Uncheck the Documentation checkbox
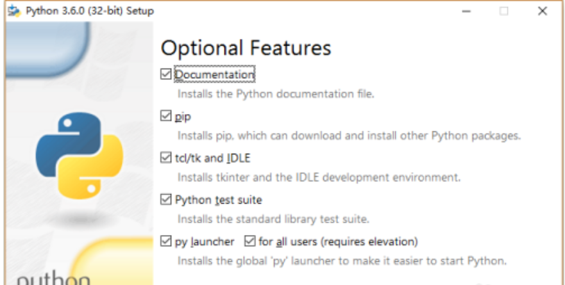The height and width of the screenshot is (285, 565). (165, 74)
